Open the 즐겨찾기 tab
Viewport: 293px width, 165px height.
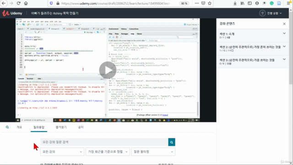click(x=61, y=127)
